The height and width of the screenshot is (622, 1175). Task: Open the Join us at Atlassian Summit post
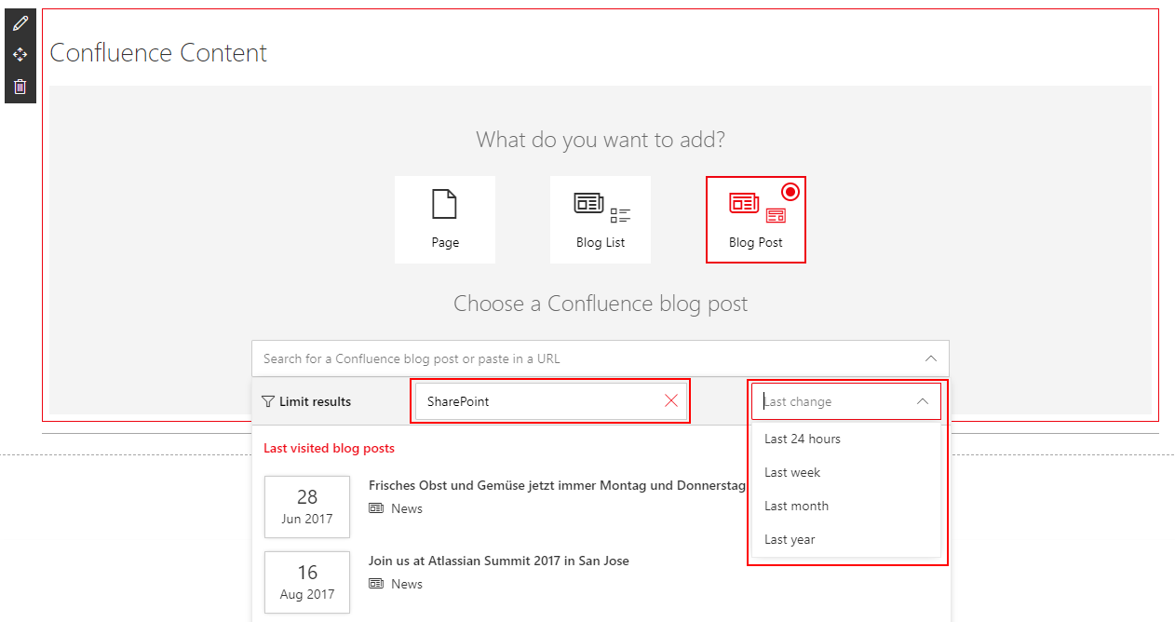click(498, 561)
